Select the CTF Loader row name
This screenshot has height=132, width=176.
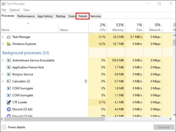point(20,102)
